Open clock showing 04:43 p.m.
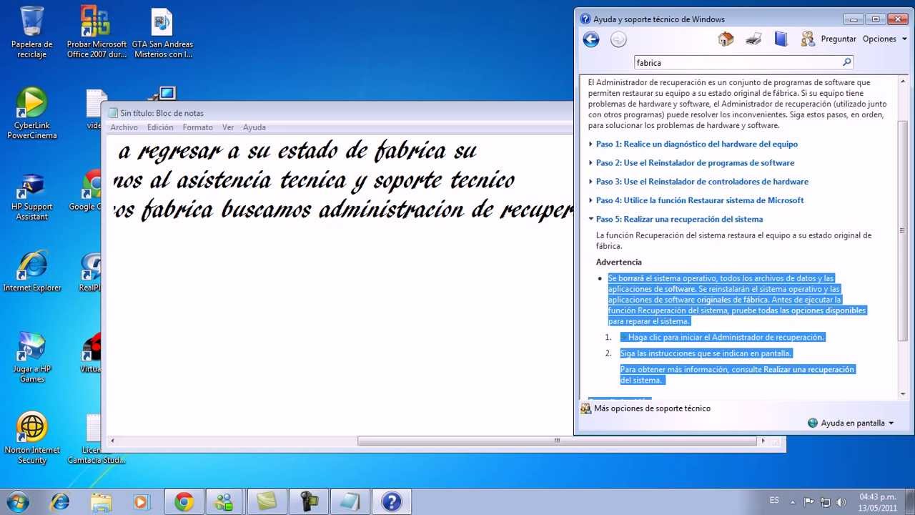 point(878,502)
